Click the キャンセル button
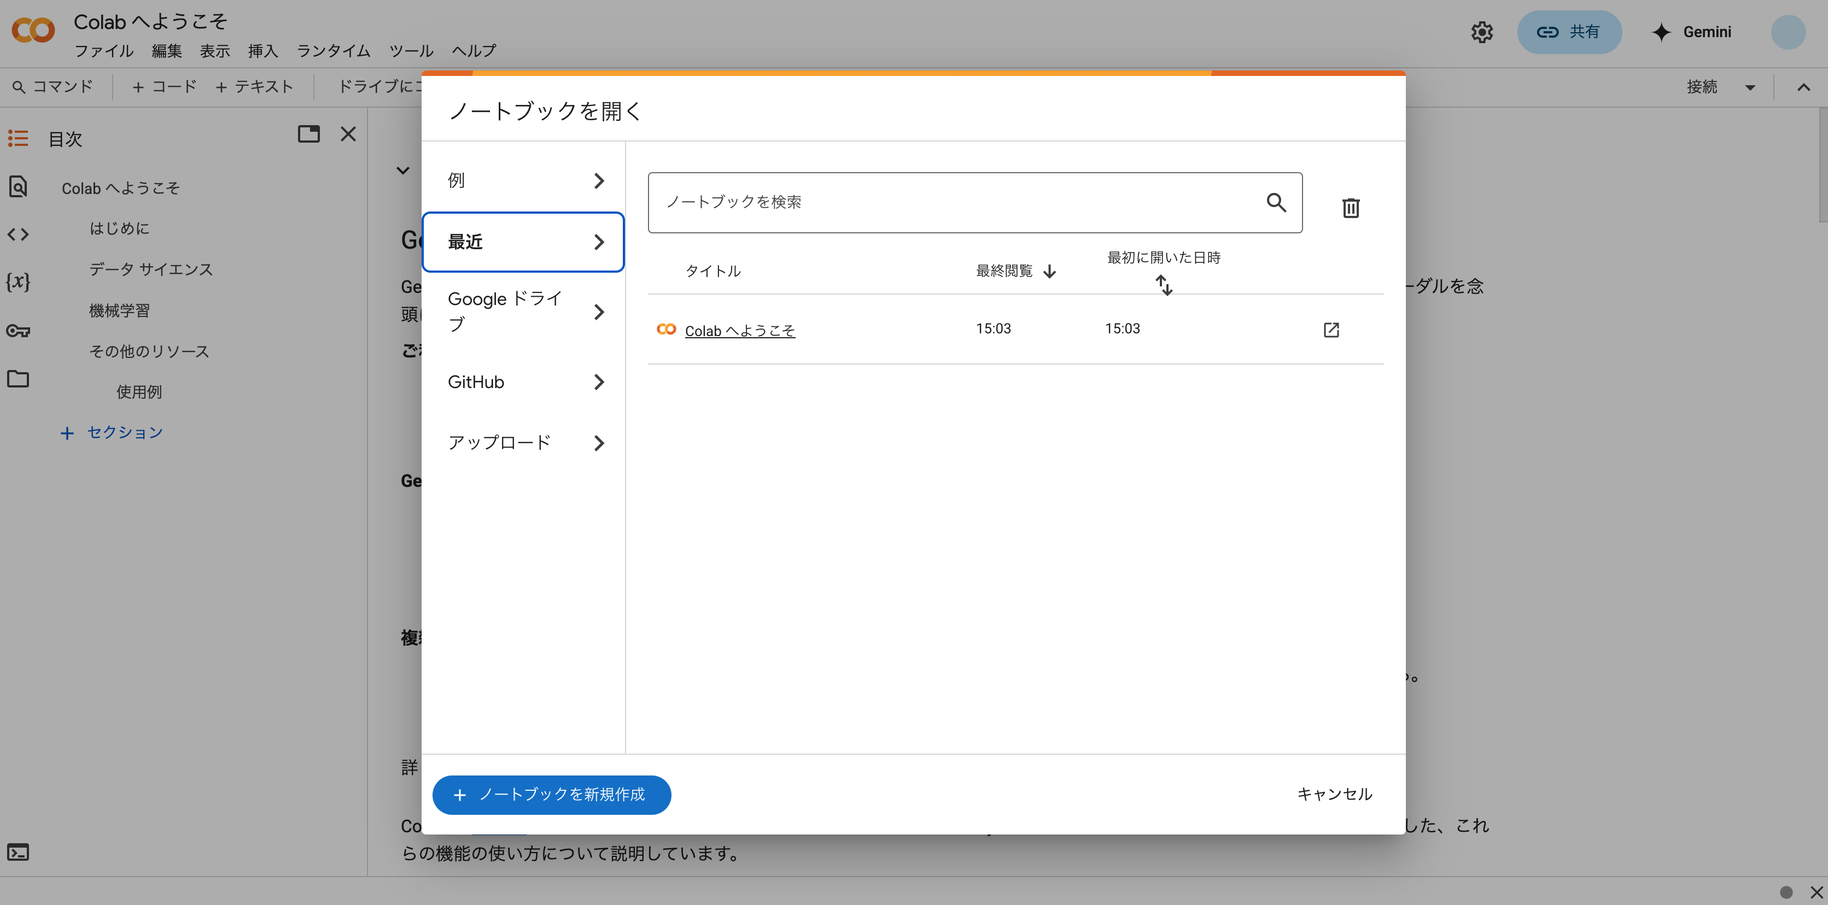Image resolution: width=1828 pixels, height=905 pixels. (x=1334, y=795)
